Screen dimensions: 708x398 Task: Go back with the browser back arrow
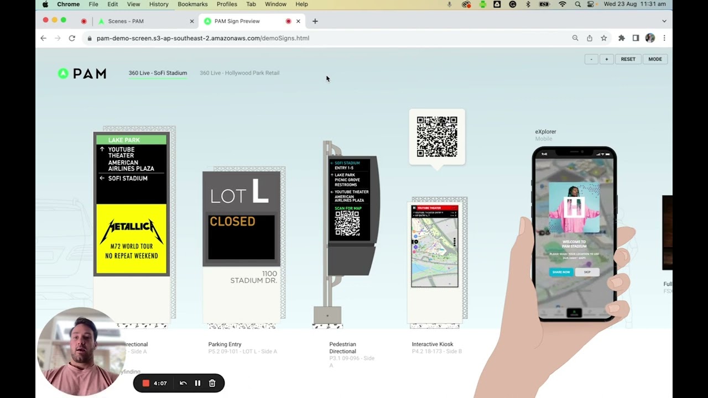click(x=43, y=38)
